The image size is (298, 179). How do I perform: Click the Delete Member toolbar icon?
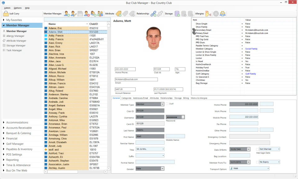click(x=87, y=13)
